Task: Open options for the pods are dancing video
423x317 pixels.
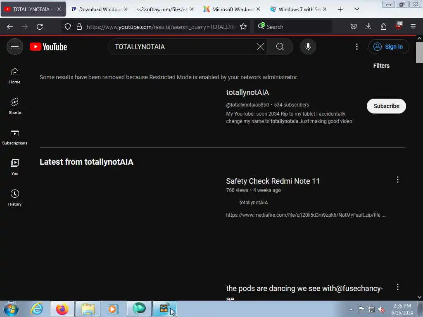Action: pyautogui.click(x=398, y=287)
